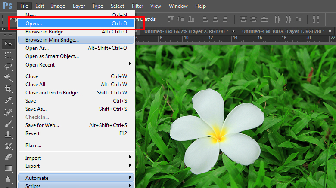Select the Magic Wand tool
Viewport: 336px width, 188px height.
click(x=8, y=77)
